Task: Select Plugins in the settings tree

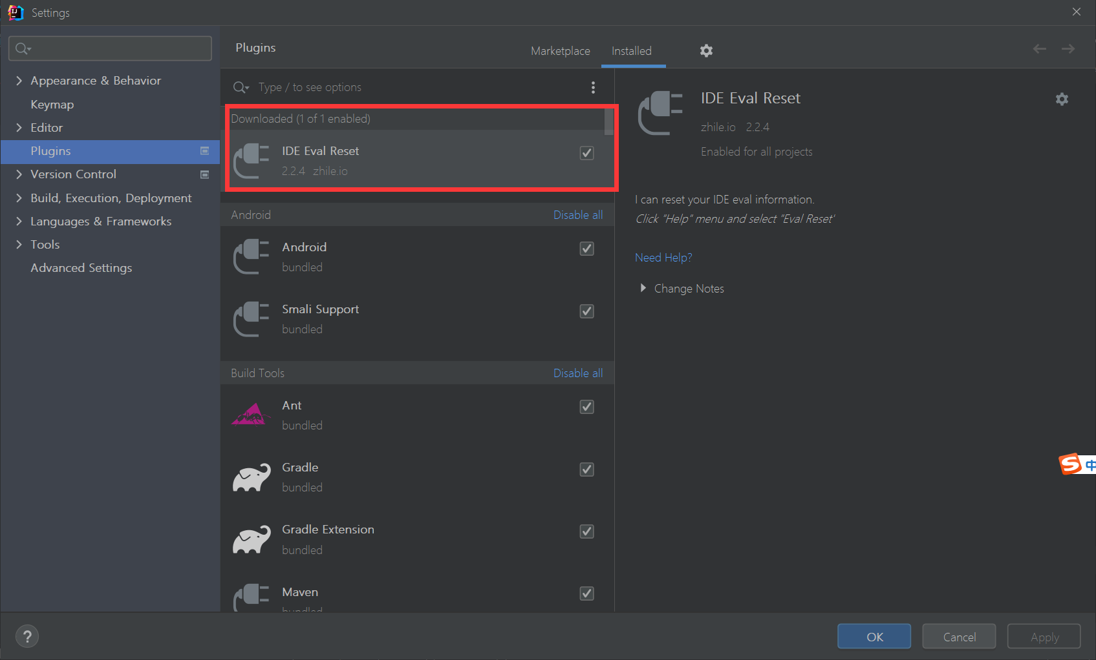Action: click(x=110, y=151)
